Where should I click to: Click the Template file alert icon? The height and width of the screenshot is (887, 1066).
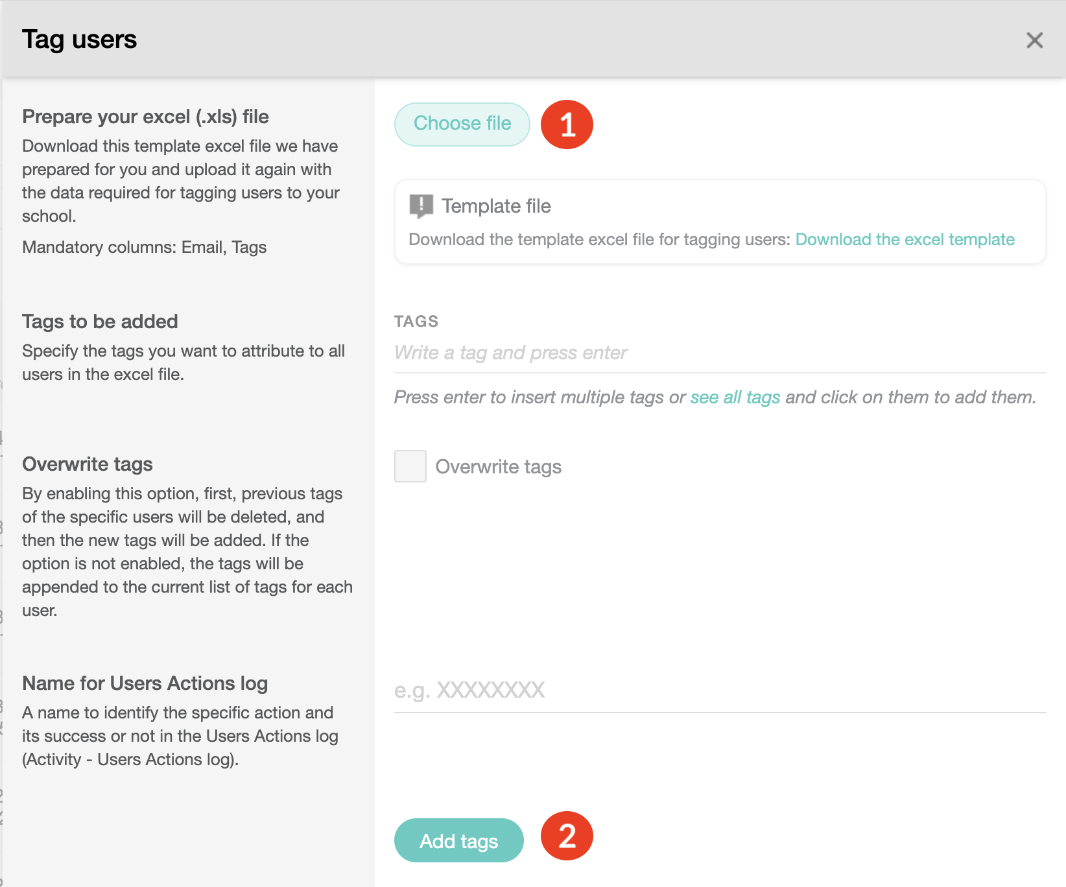pos(420,206)
